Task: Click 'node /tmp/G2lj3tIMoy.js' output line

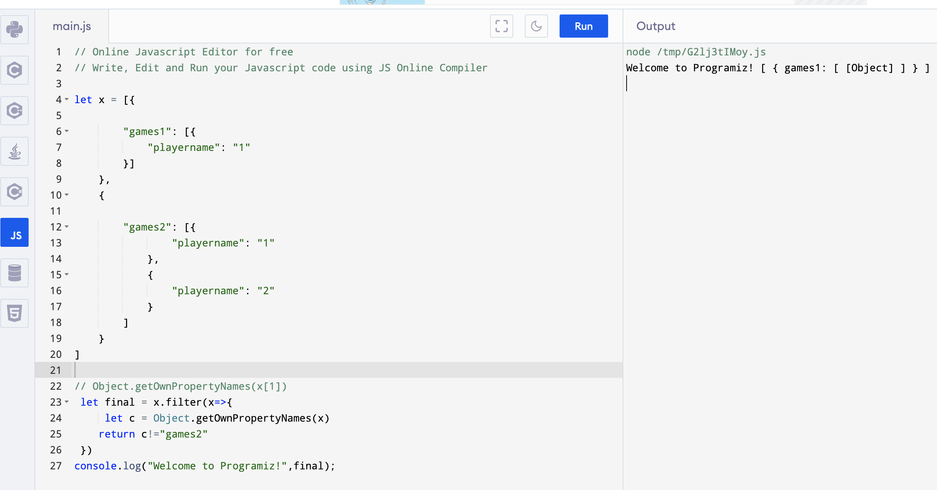Action: click(696, 52)
